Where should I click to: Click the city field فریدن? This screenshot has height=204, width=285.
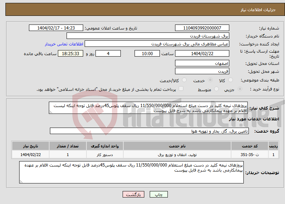[202, 71]
